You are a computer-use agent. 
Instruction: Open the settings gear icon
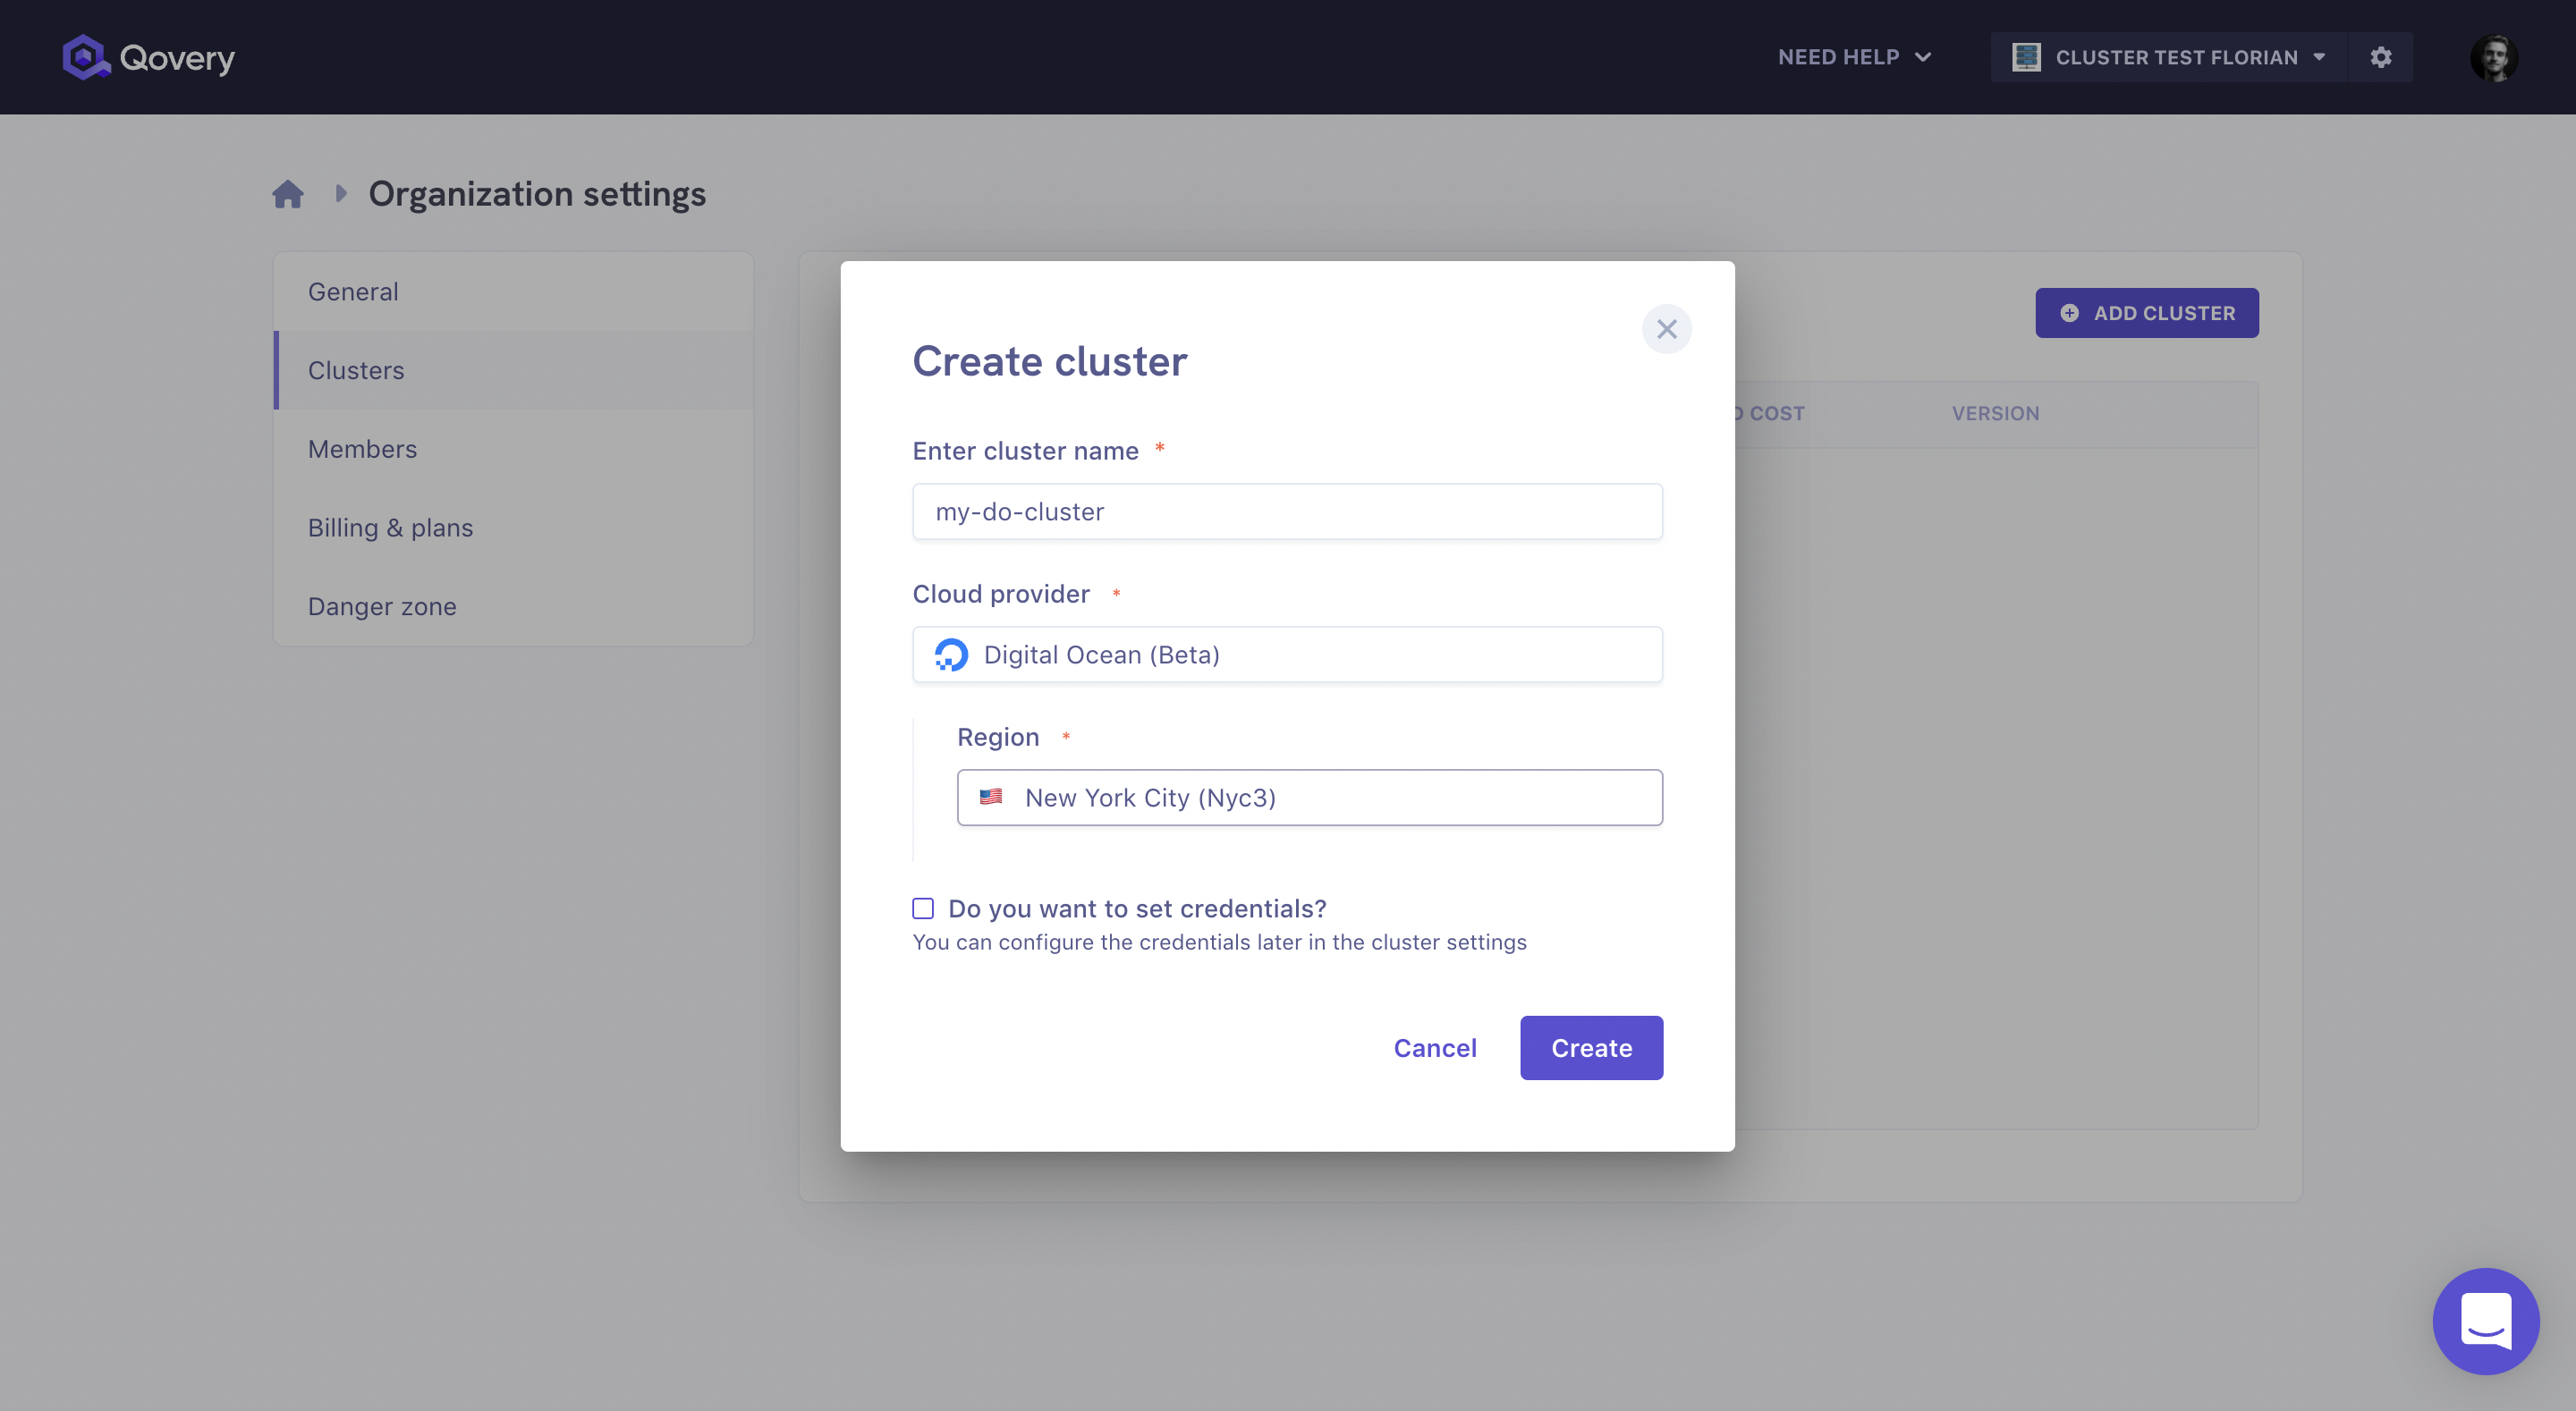tap(2380, 57)
